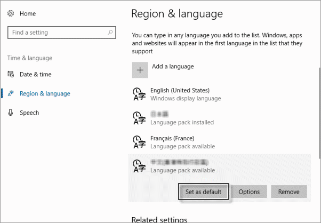Click the Speech microphone icon

pyautogui.click(x=11, y=113)
